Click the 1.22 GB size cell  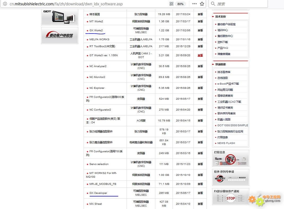pyautogui.click(x=164, y=31)
